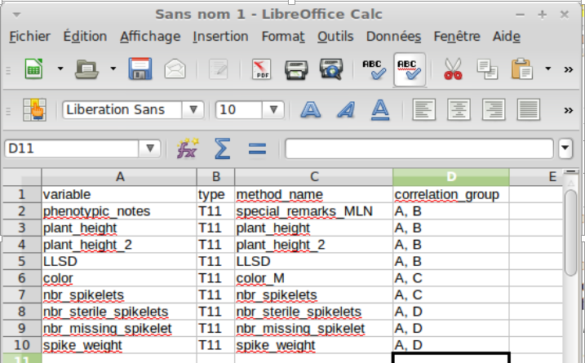This screenshot has width=585, height=363.
Task: Cut selection with scissors icon
Action: pyautogui.click(x=453, y=69)
